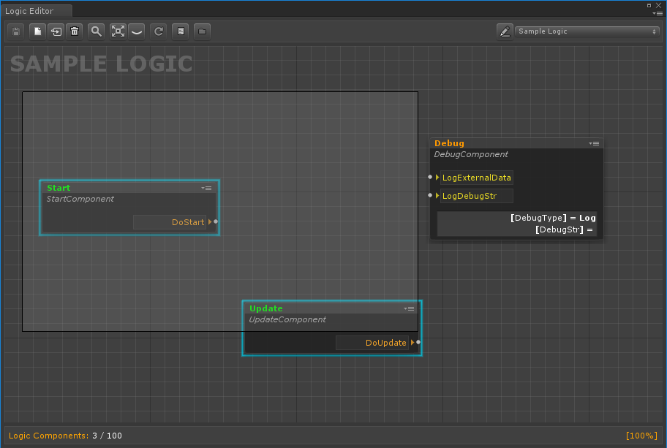Click the [100%] zoom indicator
This screenshot has height=448, width=667.
pos(641,436)
